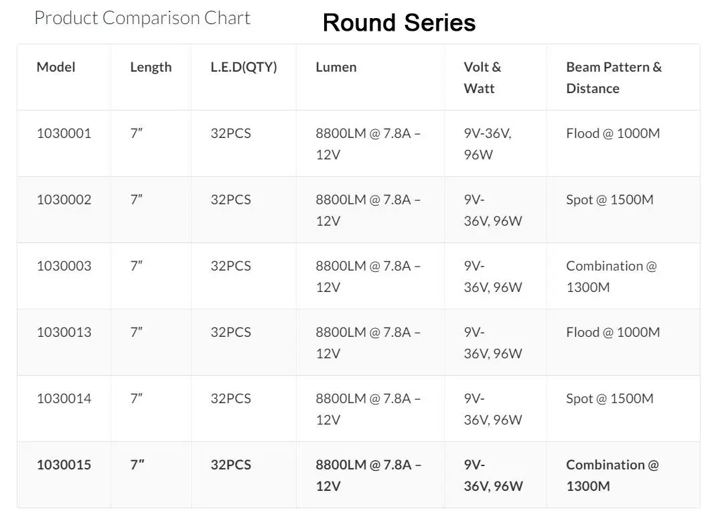The image size is (722, 519).
Task: Select model number 1030001
Action: click(x=64, y=133)
